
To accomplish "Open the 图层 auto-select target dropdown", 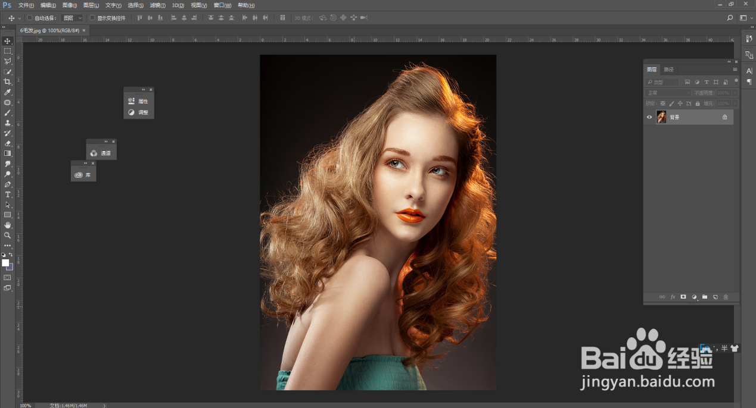I will coord(73,18).
